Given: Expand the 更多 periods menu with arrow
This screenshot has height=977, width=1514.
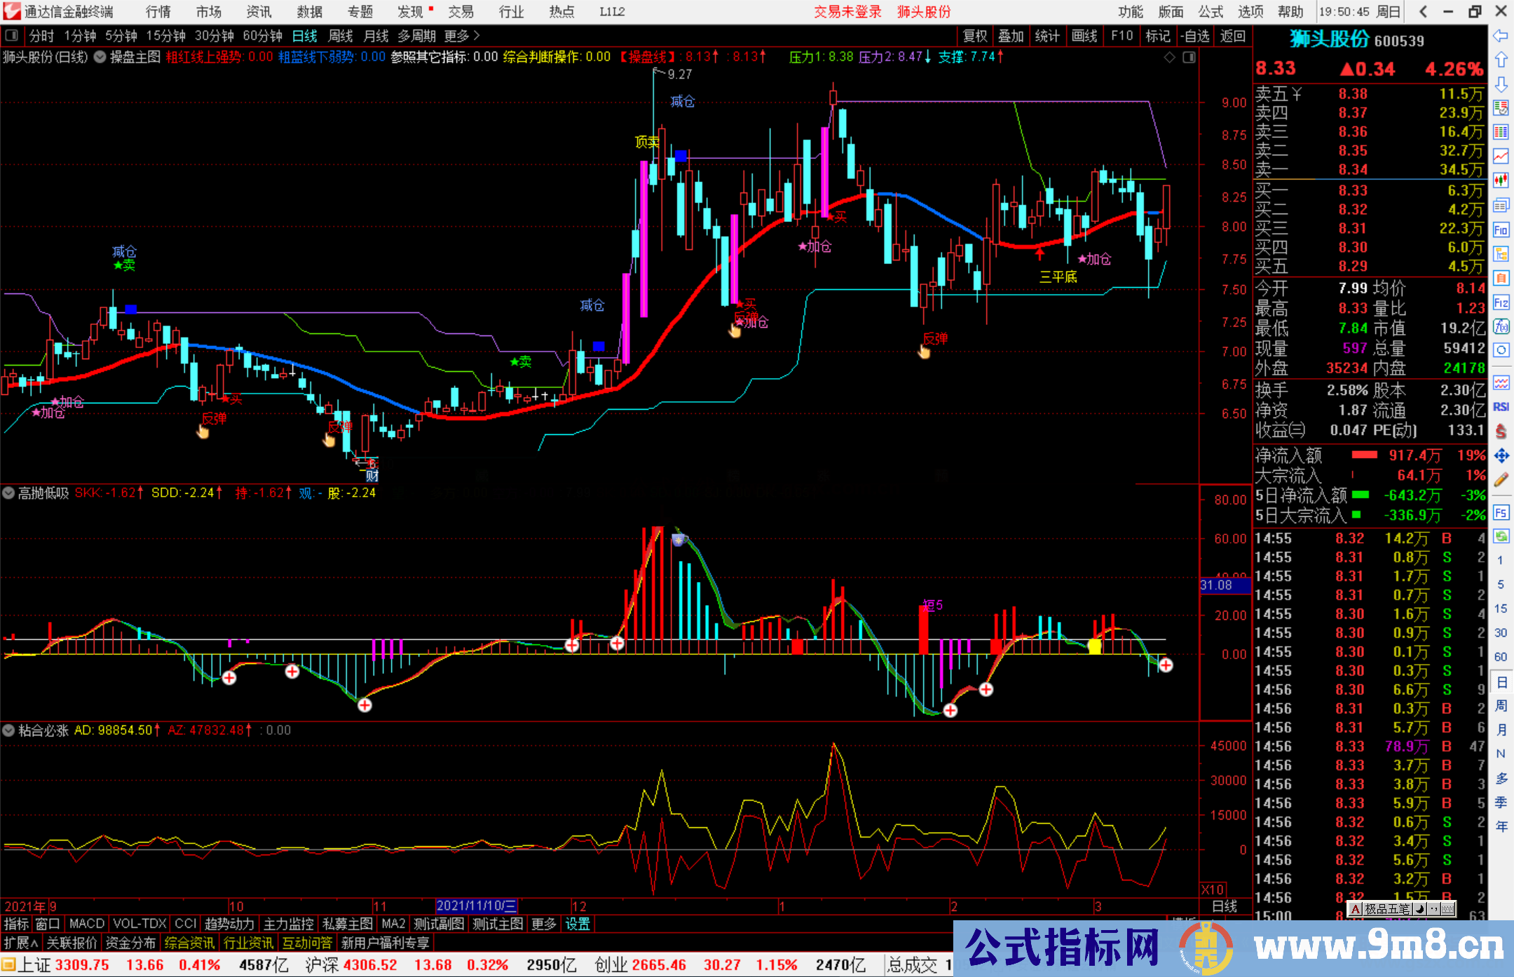Looking at the screenshot, I should (461, 35).
